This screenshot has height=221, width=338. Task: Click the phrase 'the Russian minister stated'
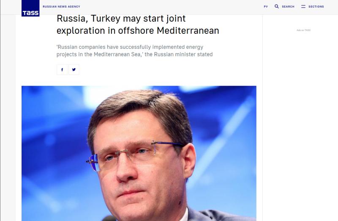coord(178,54)
